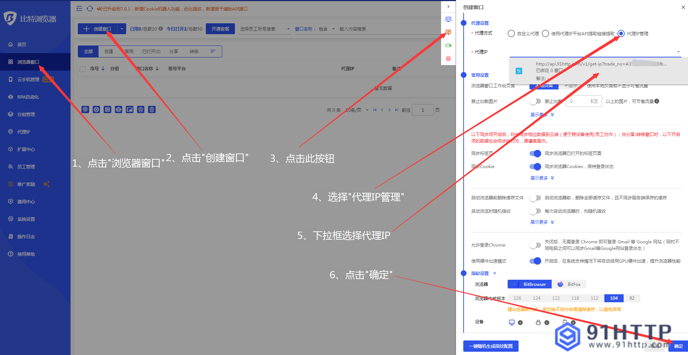
Task: Click the sort-lines icon after 转移 tab
Action: click(213, 51)
